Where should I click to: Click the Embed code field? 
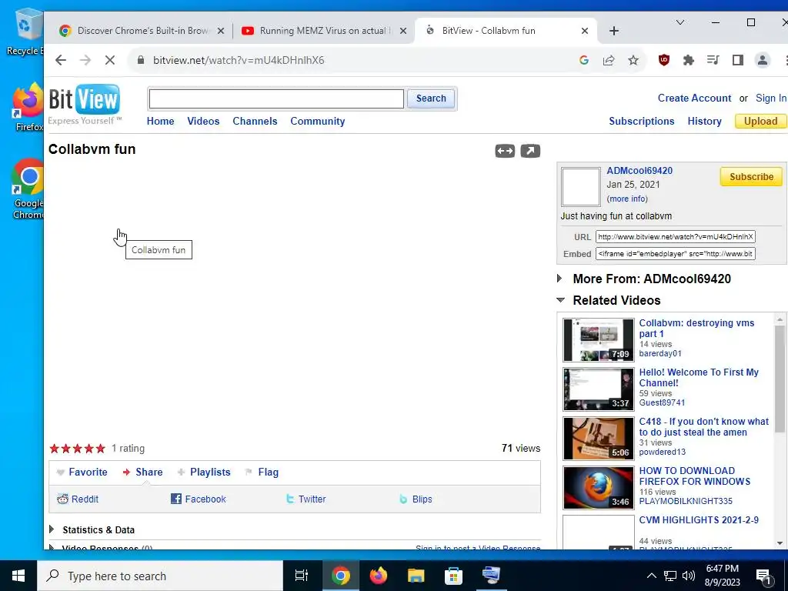coord(675,254)
